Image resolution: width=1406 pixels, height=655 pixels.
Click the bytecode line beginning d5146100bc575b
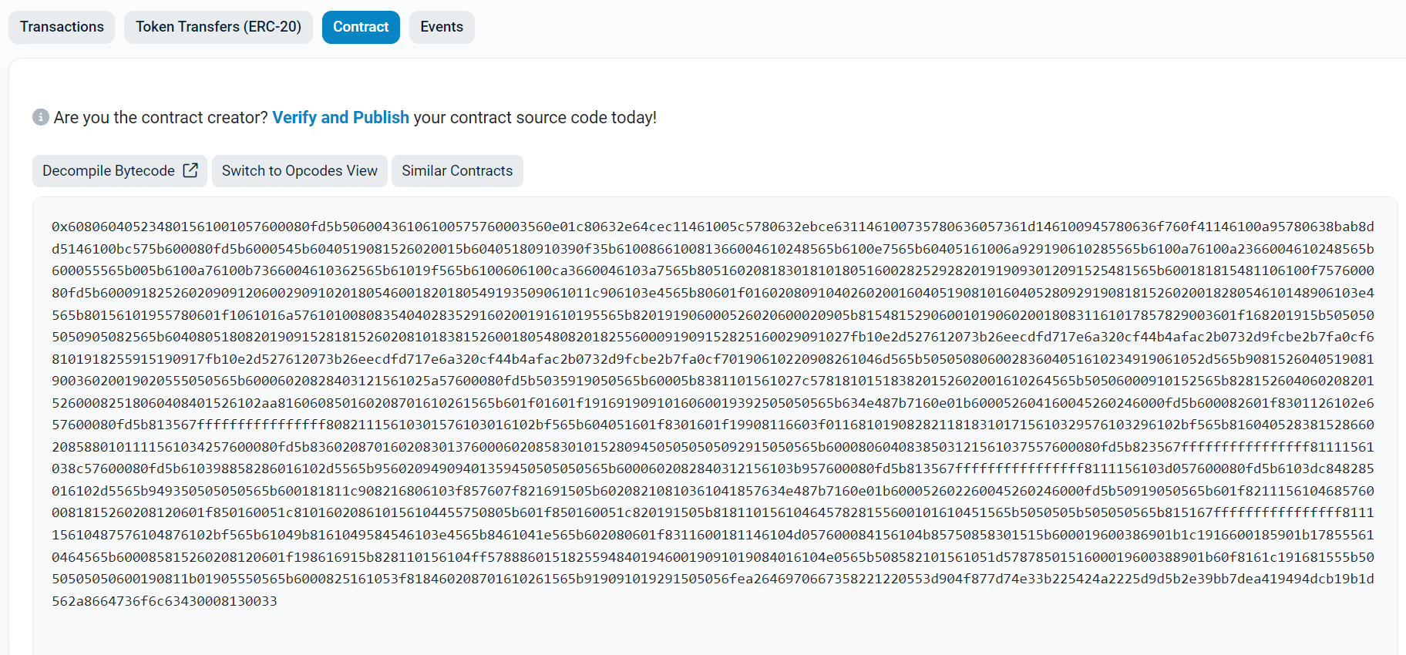[x=713, y=249]
